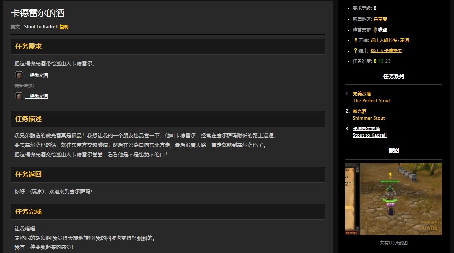Viewport: 454px width, 253px height.
Task: Open quest giver 巡山人维拉特·麦酒 link
Action: [390, 40]
